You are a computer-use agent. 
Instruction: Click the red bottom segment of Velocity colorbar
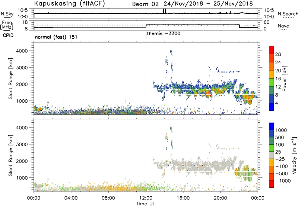272,184
